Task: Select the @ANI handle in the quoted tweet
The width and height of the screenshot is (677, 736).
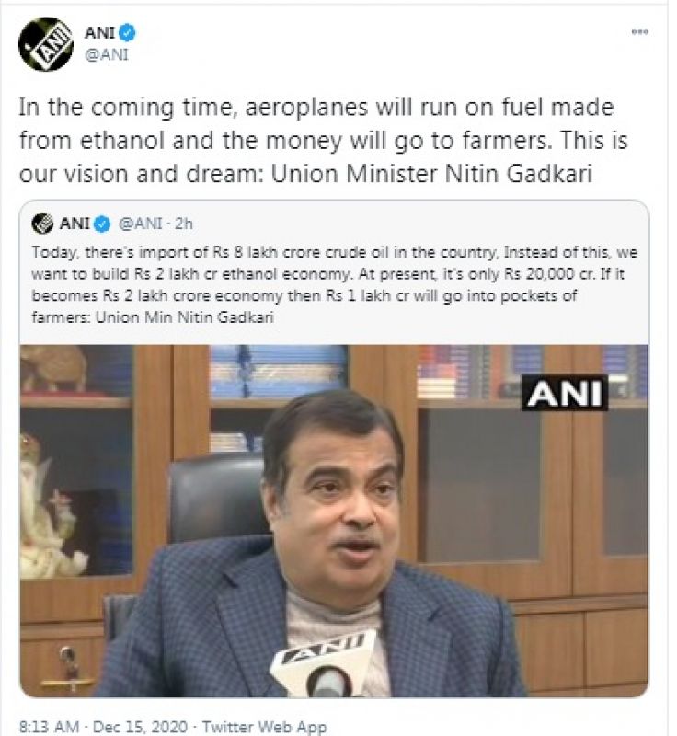Action: (x=139, y=224)
